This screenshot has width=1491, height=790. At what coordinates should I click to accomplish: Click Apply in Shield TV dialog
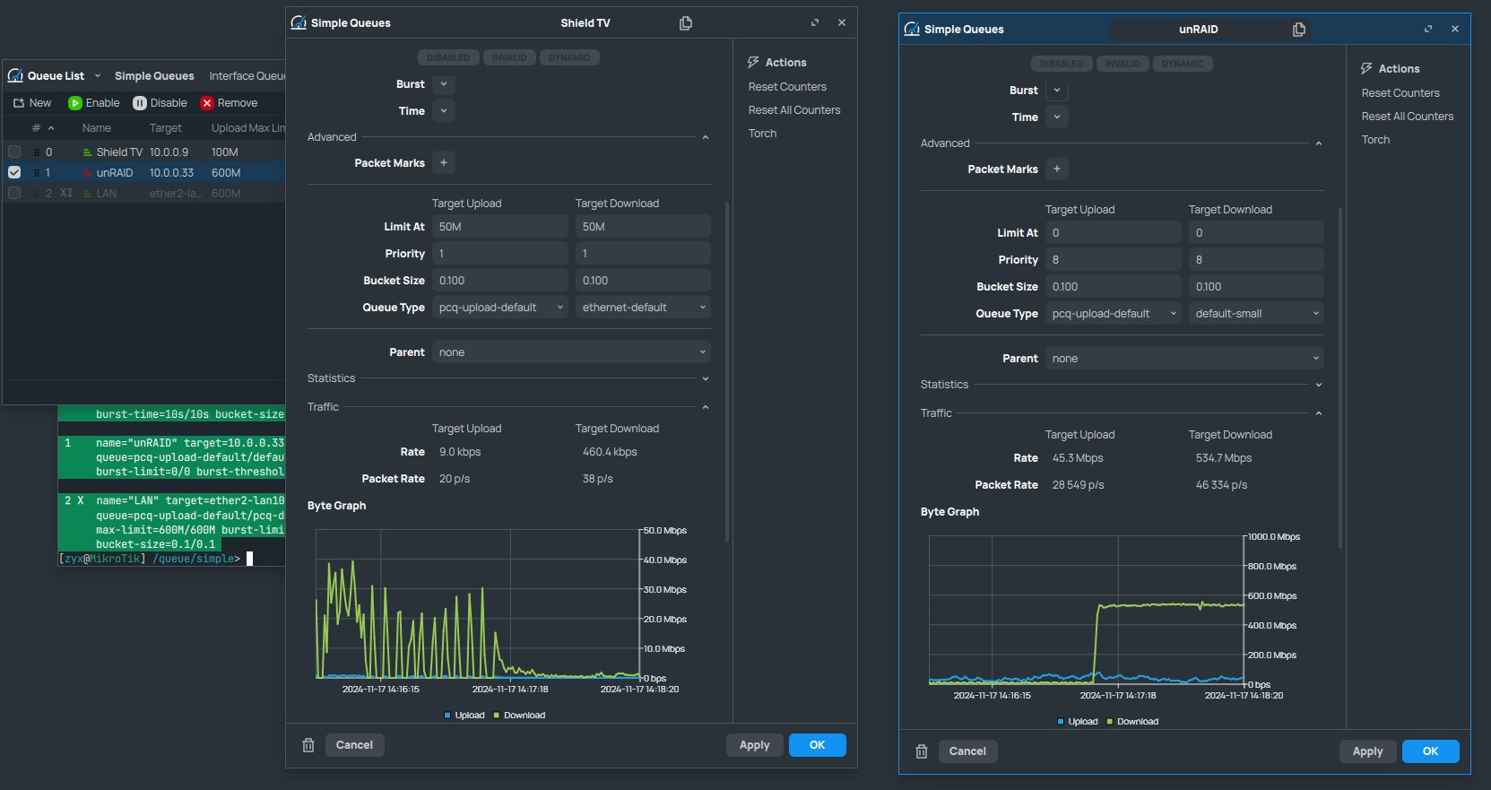[x=755, y=745]
